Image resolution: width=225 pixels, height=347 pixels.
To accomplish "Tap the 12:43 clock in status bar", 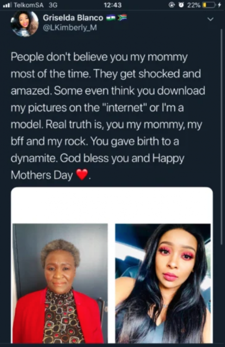I will [x=113, y=5].
